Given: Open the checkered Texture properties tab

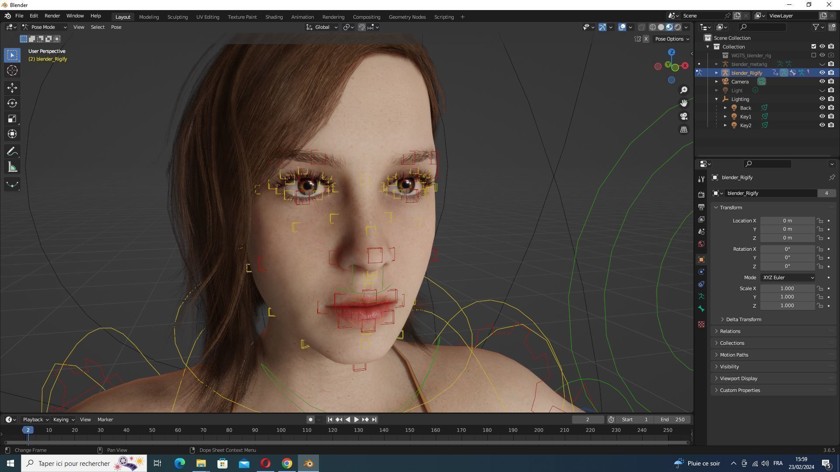Looking at the screenshot, I should (x=701, y=324).
